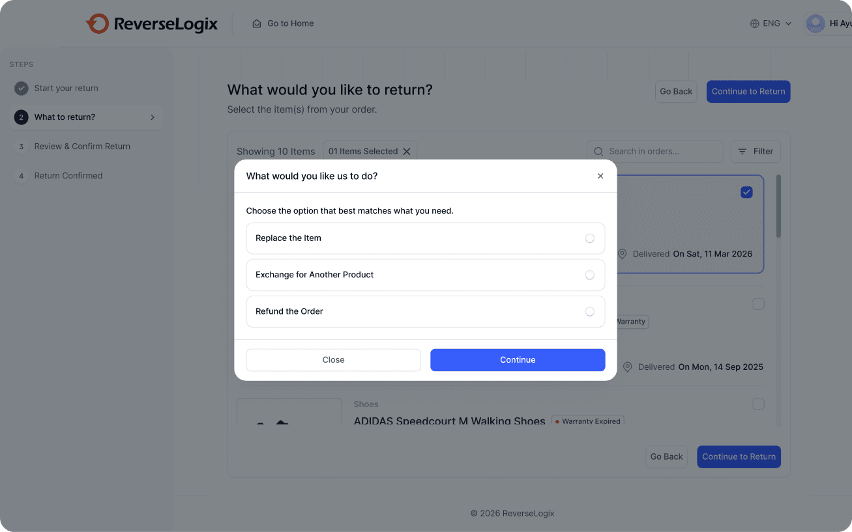Click the Filter sliders icon
852x532 pixels.
pos(742,151)
